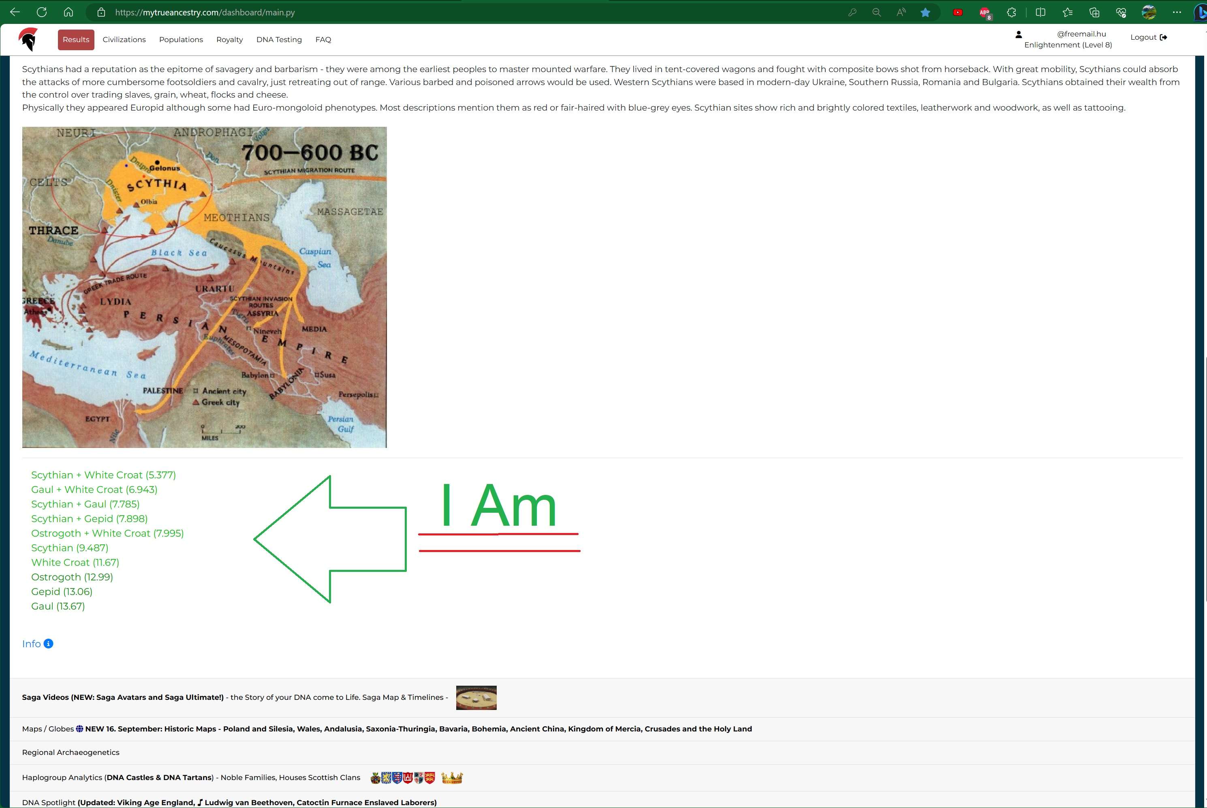Click the red Results button
The width and height of the screenshot is (1207, 808).
[76, 40]
